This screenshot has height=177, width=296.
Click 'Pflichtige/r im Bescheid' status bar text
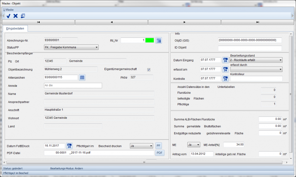[x=16, y=173]
